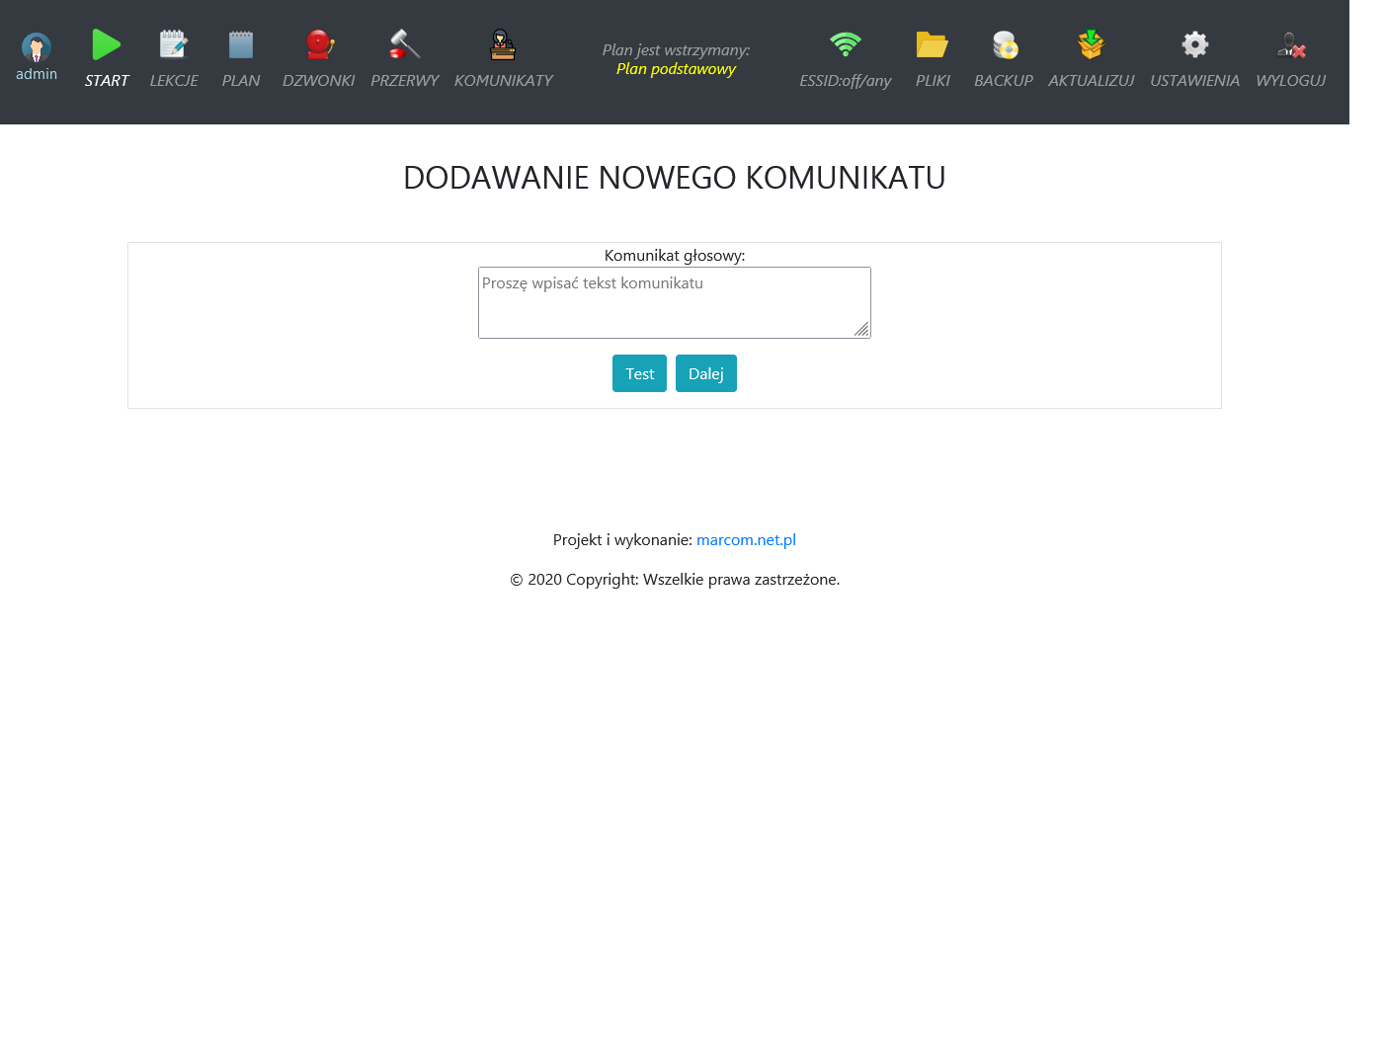Open LEKCJE notepad icon
The width and height of the screenshot is (1383, 1037).
pos(174,44)
